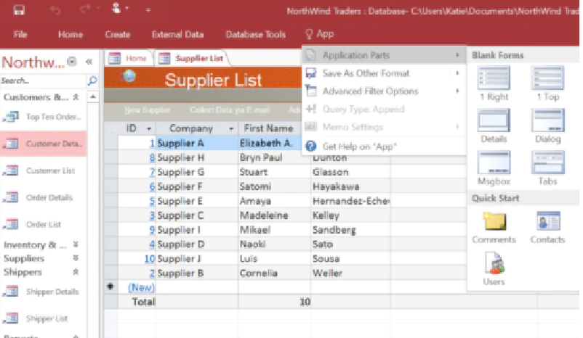Click Collect Data via E-mail link
This screenshot has width=583, height=338.
point(230,110)
